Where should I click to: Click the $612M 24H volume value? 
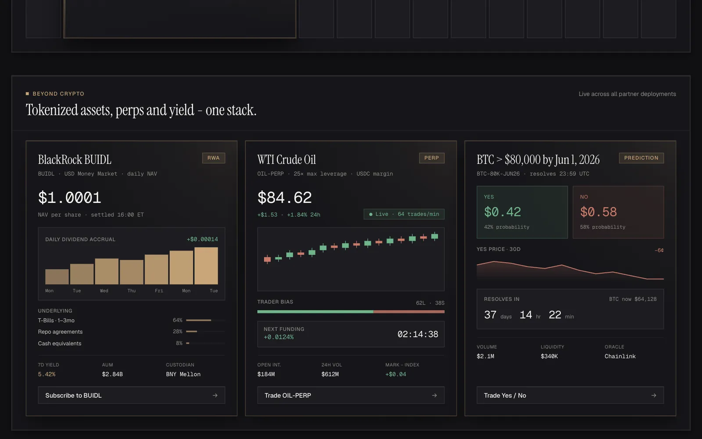click(x=330, y=374)
